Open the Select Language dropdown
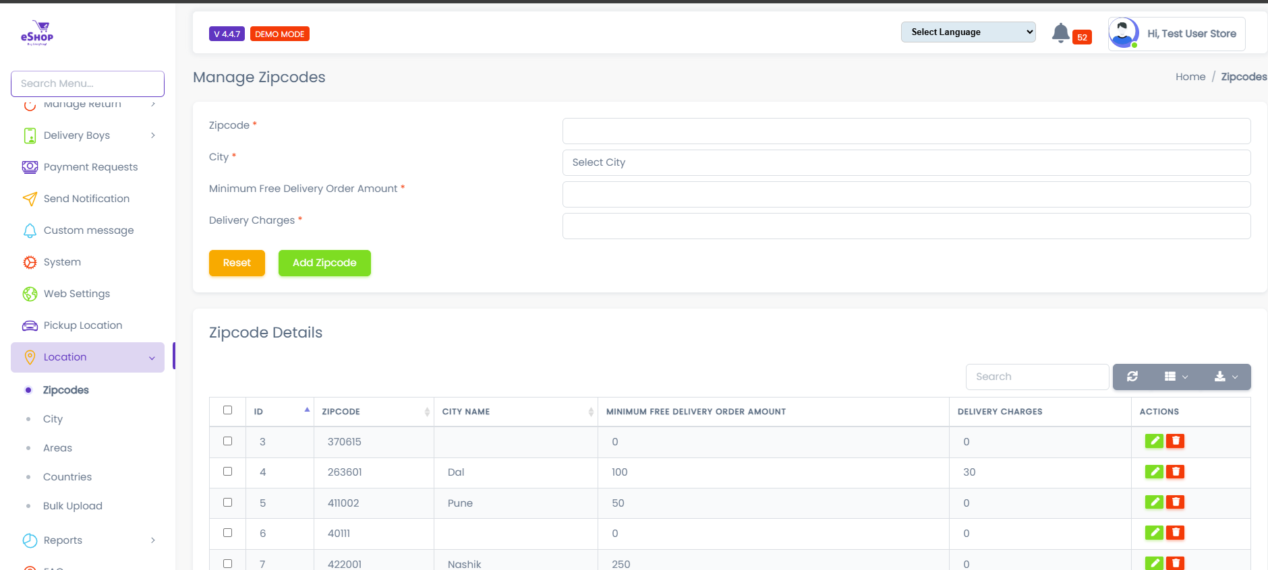The width and height of the screenshot is (1268, 570). coord(968,32)
